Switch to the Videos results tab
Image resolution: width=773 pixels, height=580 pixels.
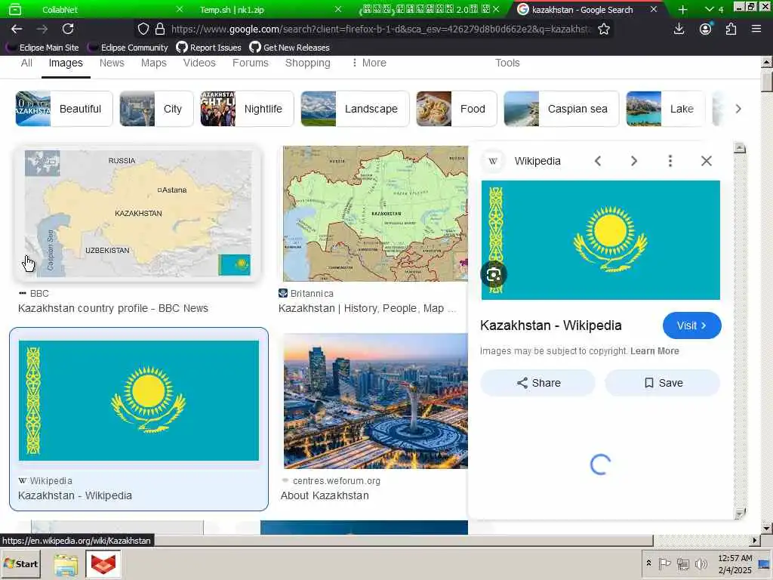(199, 63)
